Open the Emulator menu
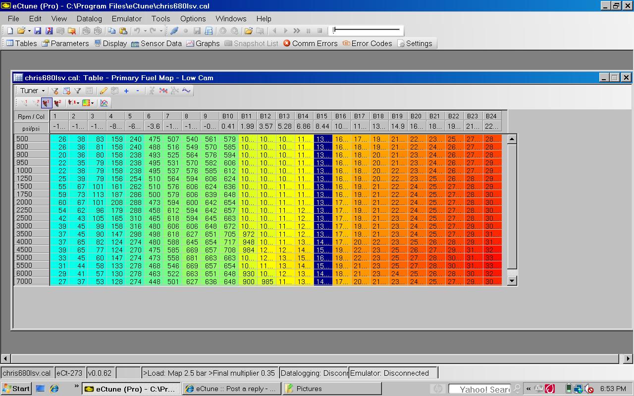Image resolution: width=634 pixels, height=396 pixels. (127, 18)
